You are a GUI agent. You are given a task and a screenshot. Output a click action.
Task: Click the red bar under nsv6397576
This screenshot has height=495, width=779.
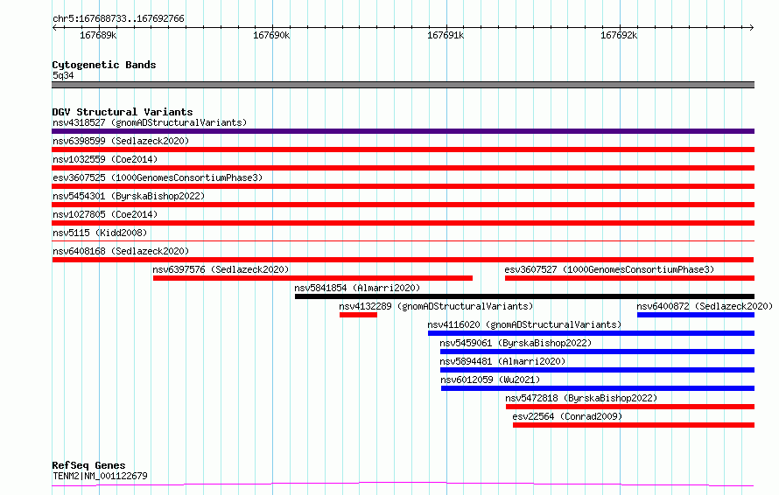coord(312,278)
